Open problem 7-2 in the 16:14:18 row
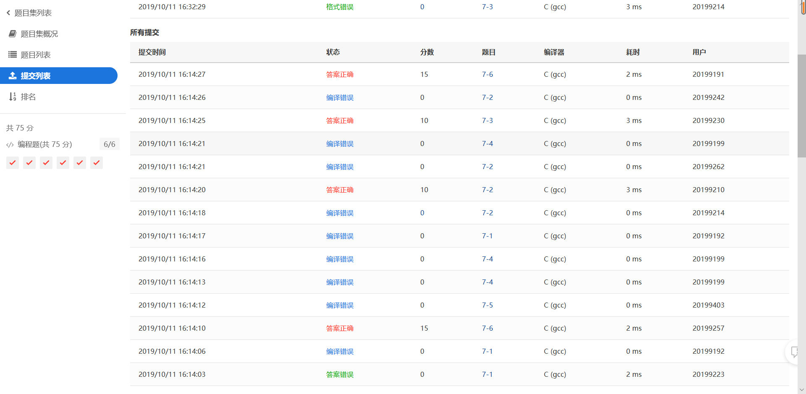The height and width of the screenshot is (394, 806). (487, 213)
